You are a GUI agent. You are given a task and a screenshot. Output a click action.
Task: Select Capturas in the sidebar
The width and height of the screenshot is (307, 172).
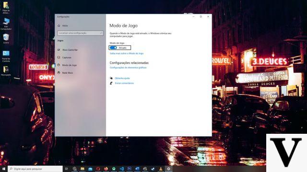pyautogui.click(x=67, y=57)
